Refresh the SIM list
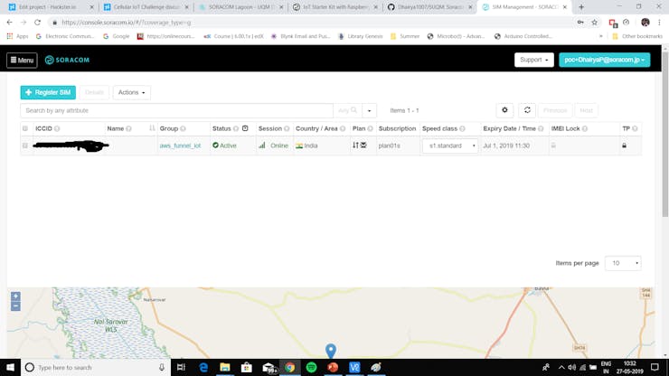 click(x=527, y=110)
